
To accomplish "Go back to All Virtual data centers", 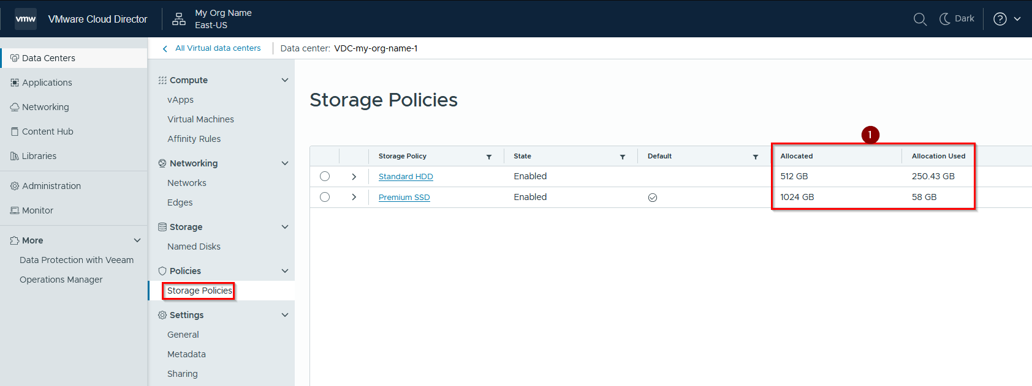I will (218, 48).
